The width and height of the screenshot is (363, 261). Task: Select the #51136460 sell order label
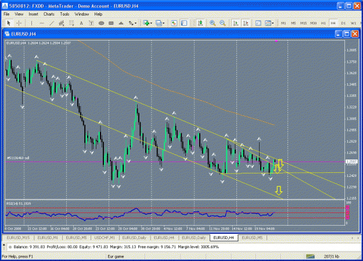click(x=18, y=158)
